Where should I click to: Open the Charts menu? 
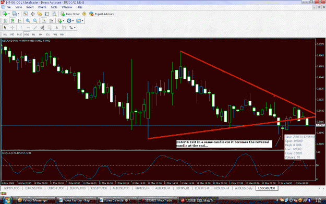pos(42,7)
